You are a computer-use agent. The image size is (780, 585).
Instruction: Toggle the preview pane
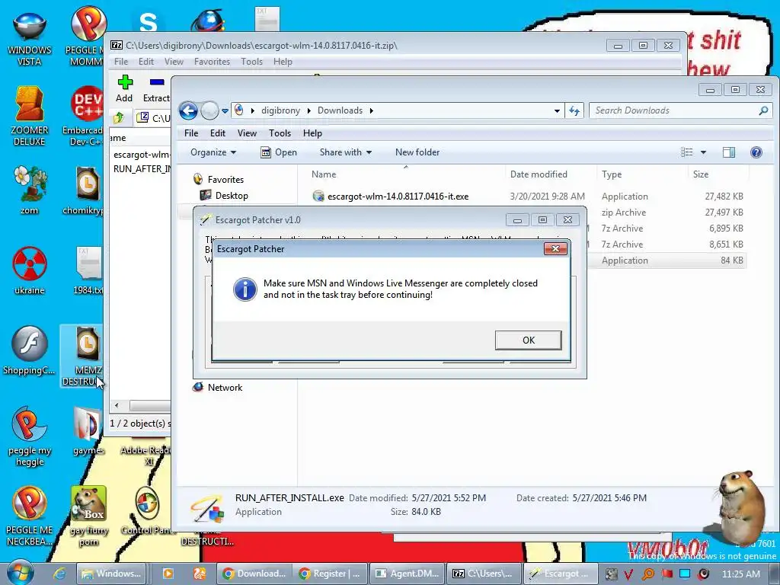[x=729, y=152]
